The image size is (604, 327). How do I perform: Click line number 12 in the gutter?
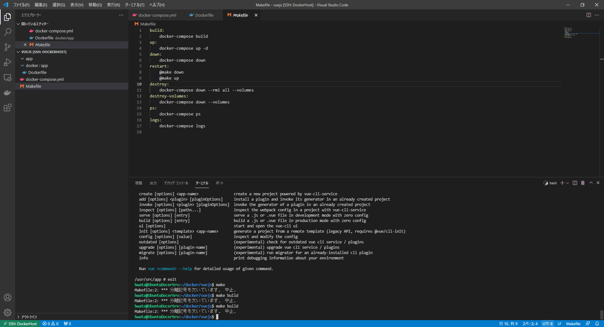[139, 96]
